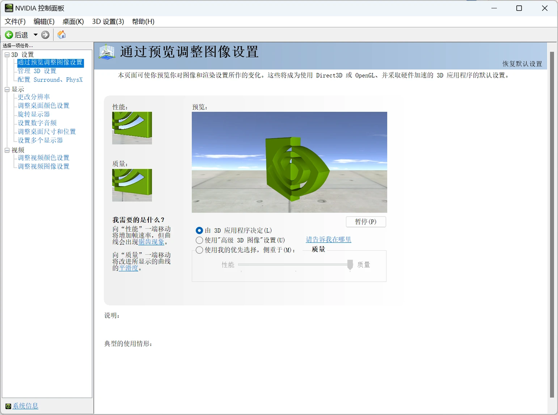Select 由 3D 应用程序决定 radio option
Image resolution: width=558 pixels, height=415 pixels.
(199, 231)
